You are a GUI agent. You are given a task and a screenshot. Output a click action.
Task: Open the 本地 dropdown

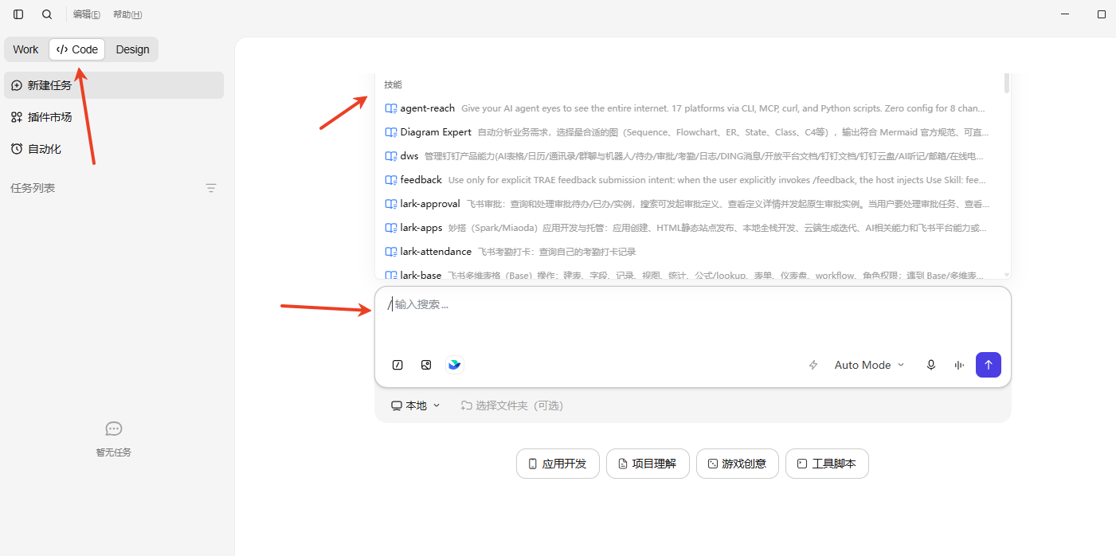[x=415, y=405]
